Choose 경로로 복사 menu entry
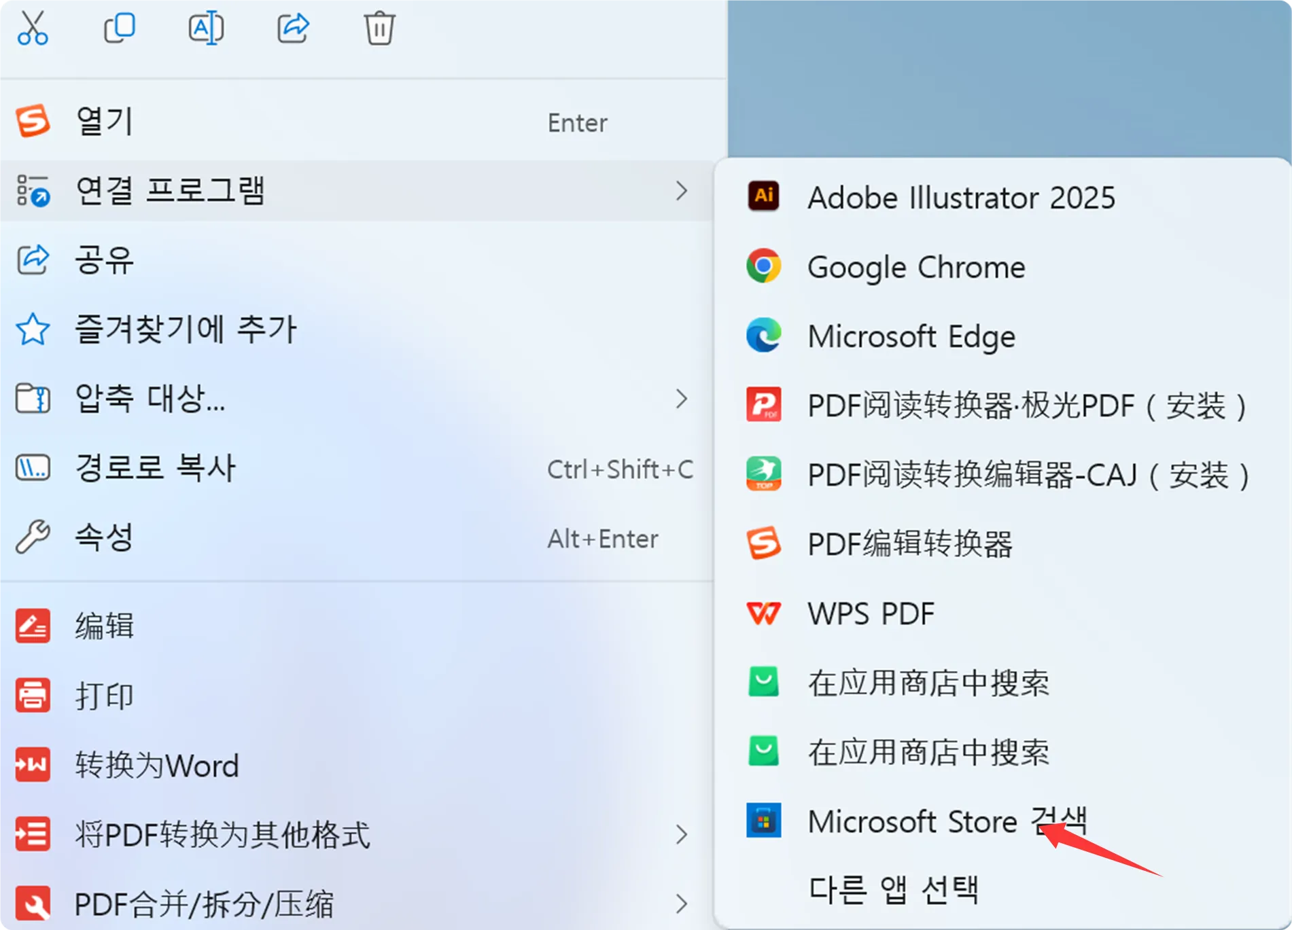The image size is (1292, 930). [x=357, y=468]
